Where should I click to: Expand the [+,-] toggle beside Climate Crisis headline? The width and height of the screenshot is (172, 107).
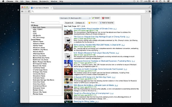pyautogui.click(x=115, y=29)
